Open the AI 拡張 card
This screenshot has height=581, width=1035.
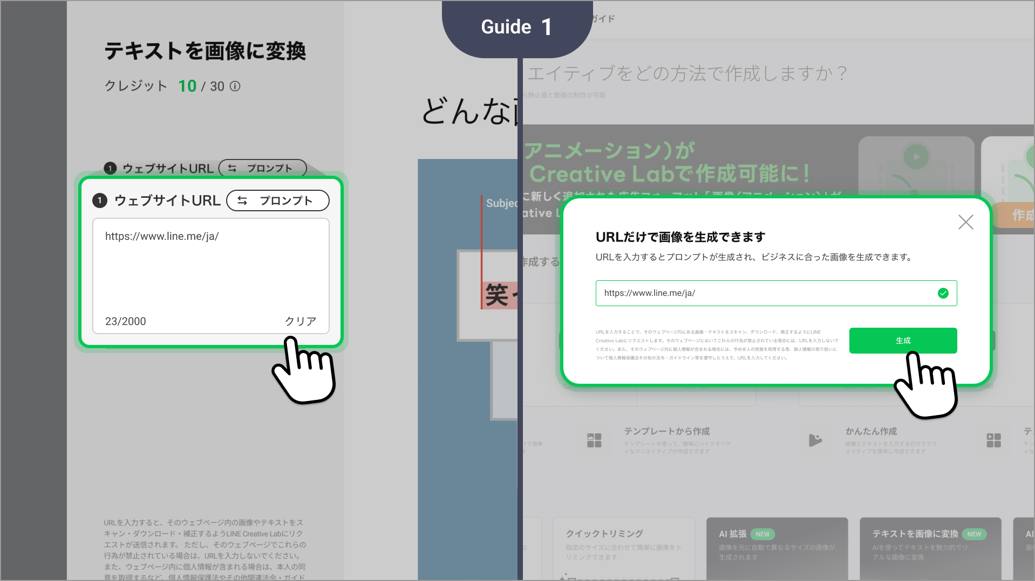[x=777, y=547]
